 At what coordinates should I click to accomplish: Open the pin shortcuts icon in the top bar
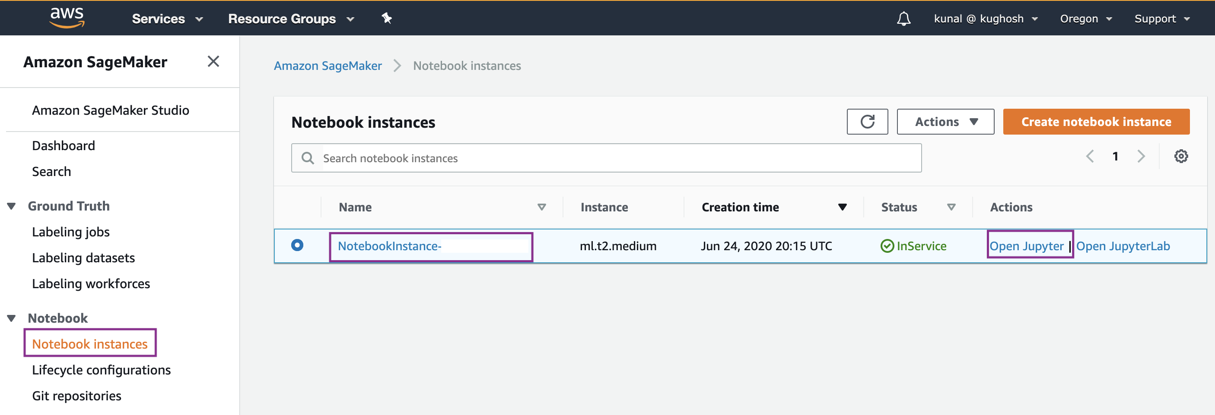386,19
